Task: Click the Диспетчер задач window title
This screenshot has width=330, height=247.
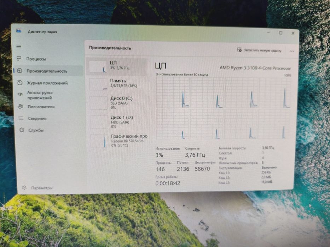Action: (42, 32)
